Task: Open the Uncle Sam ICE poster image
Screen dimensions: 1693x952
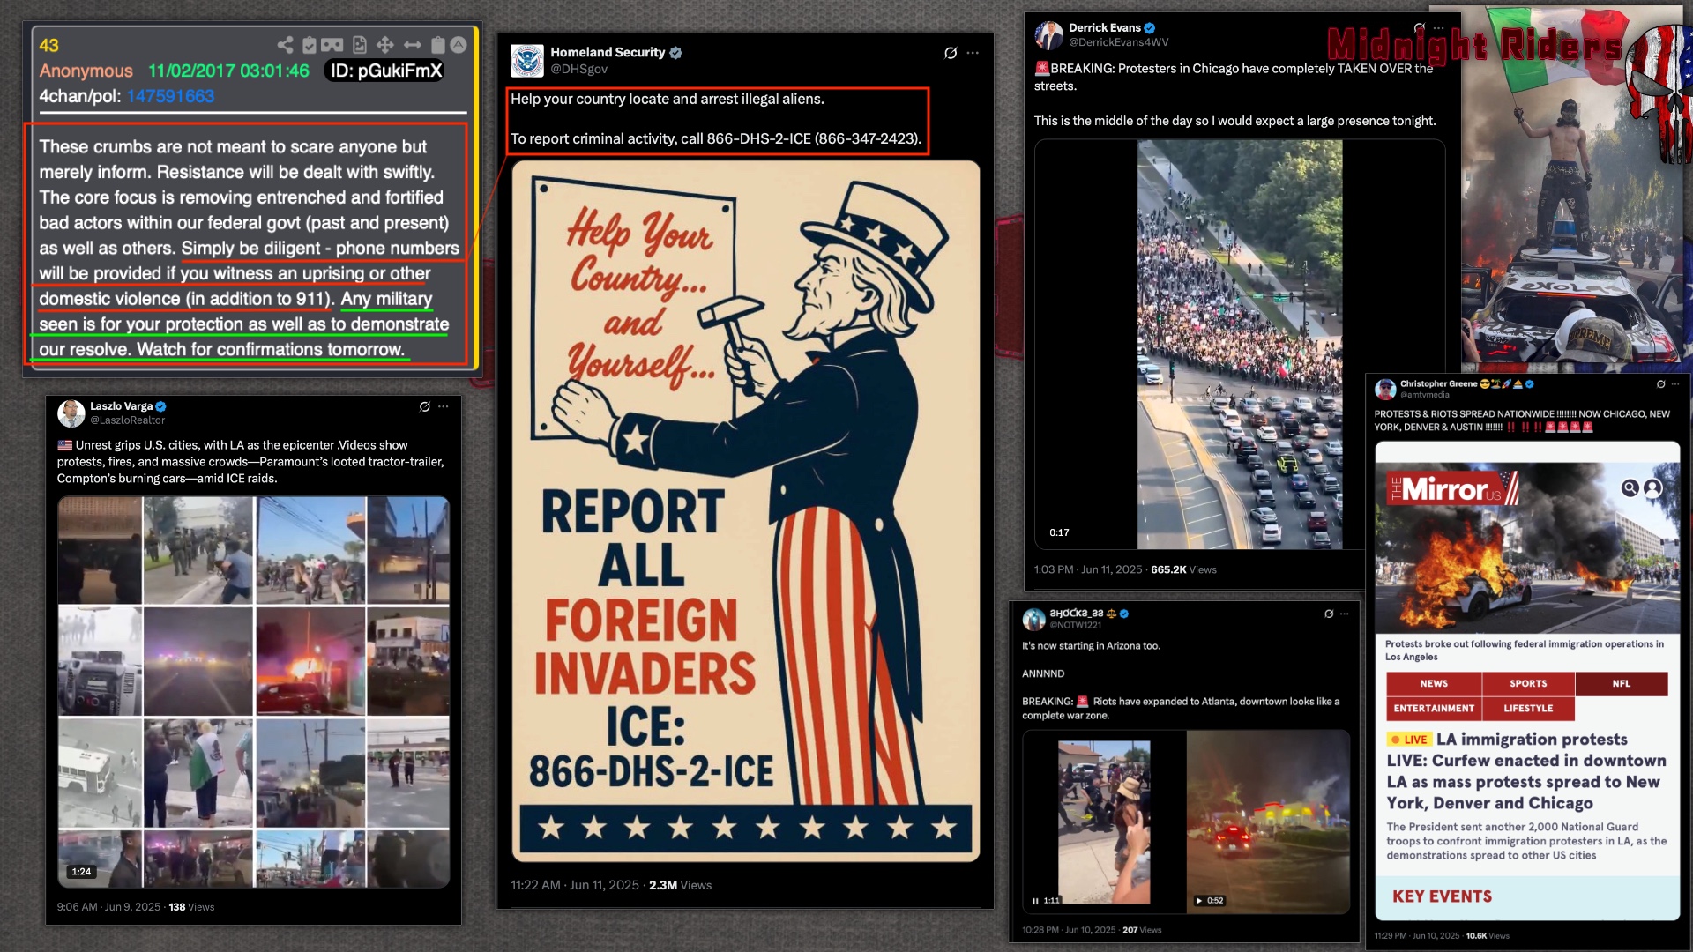Action: click(746, 511)
